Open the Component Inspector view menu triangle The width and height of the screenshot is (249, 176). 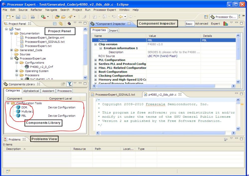[231, 22]
